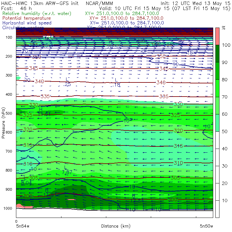Click the '600' pressure axis tick label
Screen dimensions: 232x232
click(9, 132)
